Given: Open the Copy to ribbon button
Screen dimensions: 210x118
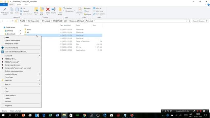Looking at the screenshot, I should [x=42, y=11].
